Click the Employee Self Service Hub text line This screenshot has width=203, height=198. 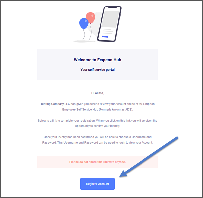[x=98, y=110]
